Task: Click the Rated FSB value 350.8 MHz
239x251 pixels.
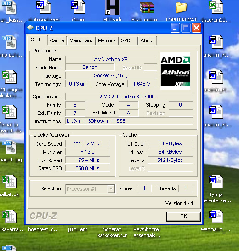Action: 88,168
